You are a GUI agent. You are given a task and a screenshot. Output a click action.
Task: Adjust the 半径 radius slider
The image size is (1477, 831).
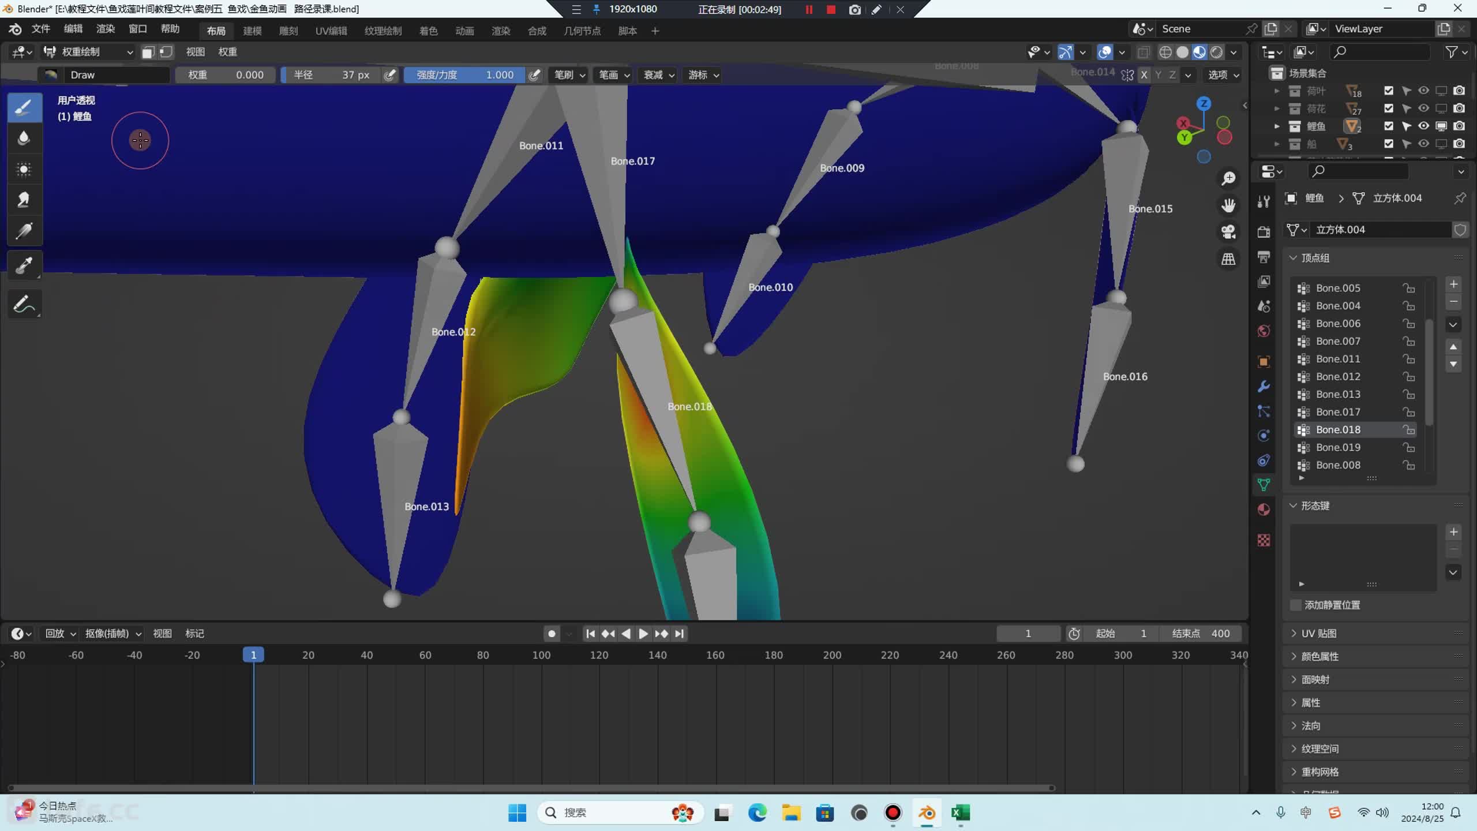pos(331,75)
